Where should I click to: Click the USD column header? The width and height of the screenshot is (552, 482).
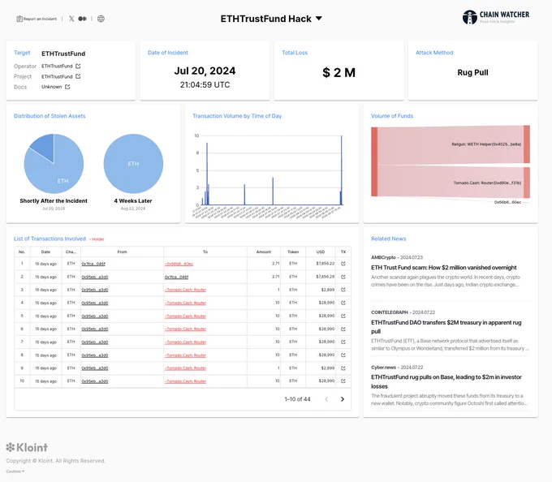[321, 252]
